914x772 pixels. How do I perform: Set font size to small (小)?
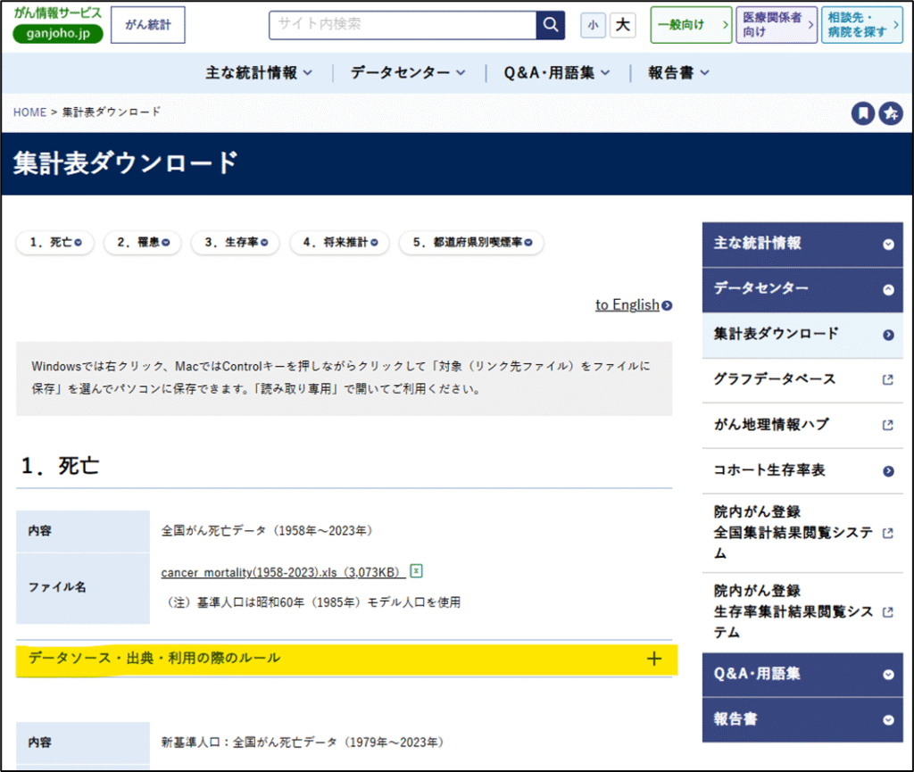click(593, 25)
